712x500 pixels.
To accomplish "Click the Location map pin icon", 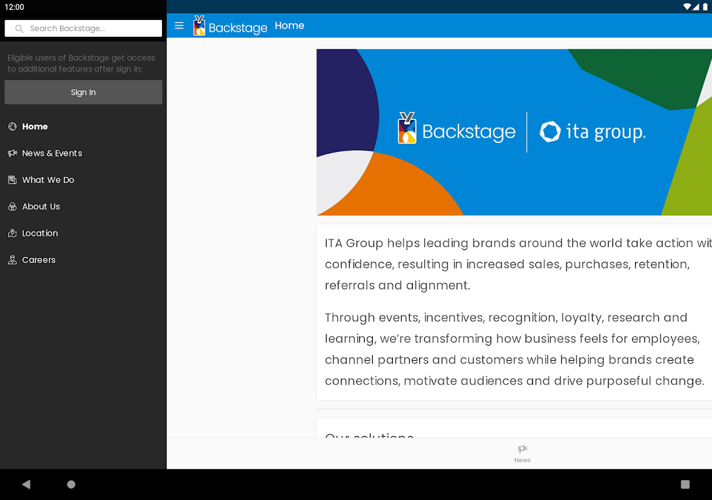I will (13, 233).
